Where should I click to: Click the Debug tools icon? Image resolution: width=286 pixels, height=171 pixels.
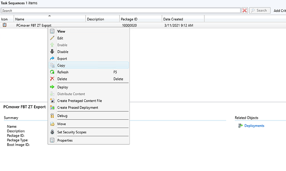tap(52, 116)
